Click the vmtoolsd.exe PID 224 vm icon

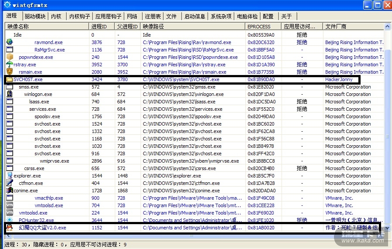coord(10,212)
